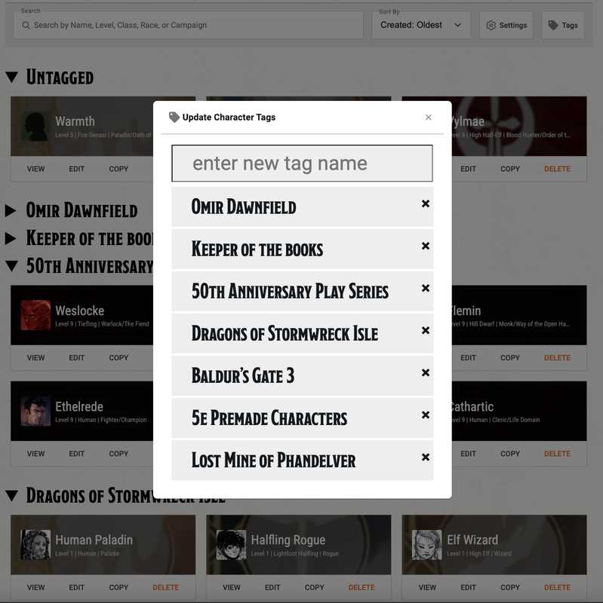
Task: Click the search magnifier icon
Action: (26, 26)
